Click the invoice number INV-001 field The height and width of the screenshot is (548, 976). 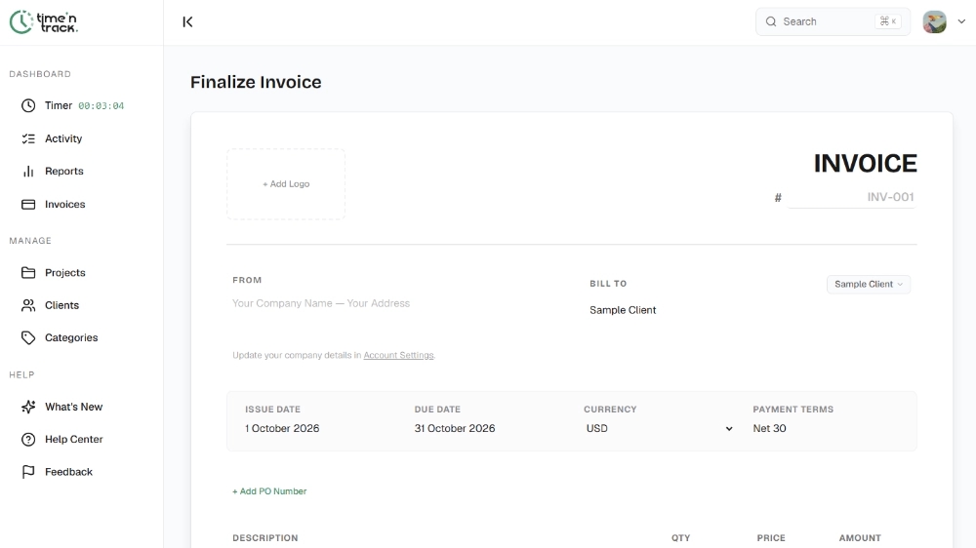pos(851,197)
